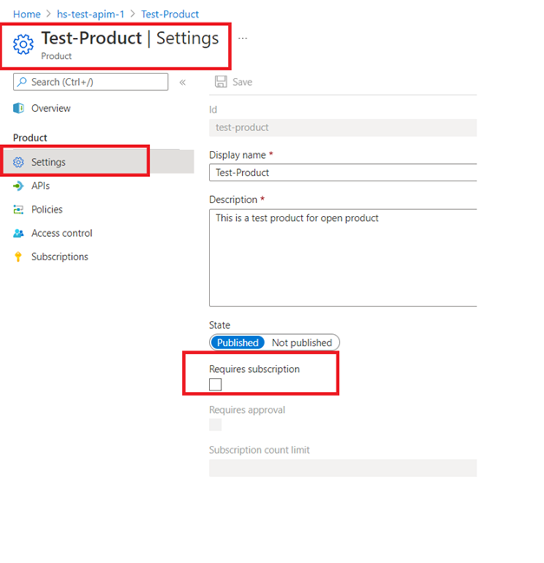Switch state to Not published
This screenshot has width=544, height=563.
coord(302,343)
